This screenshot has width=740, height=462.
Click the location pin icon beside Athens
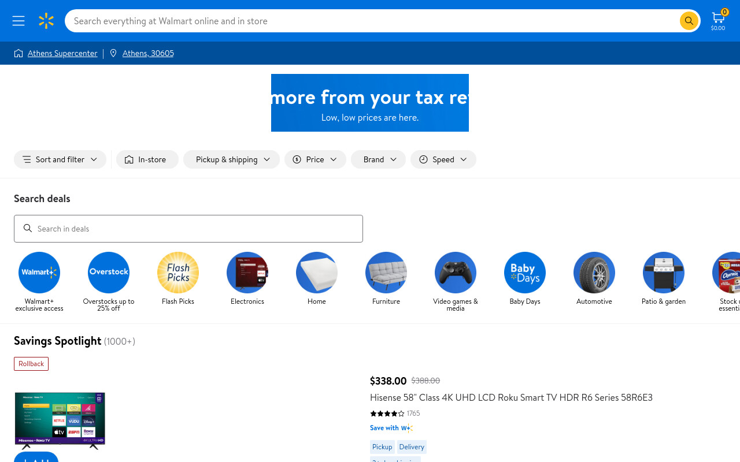pyautogui.click(x=113, y=53)
